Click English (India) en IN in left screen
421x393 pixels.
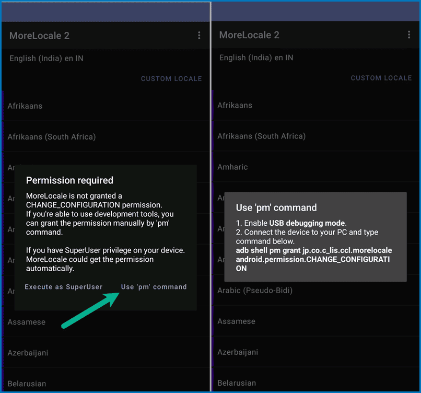46,59
